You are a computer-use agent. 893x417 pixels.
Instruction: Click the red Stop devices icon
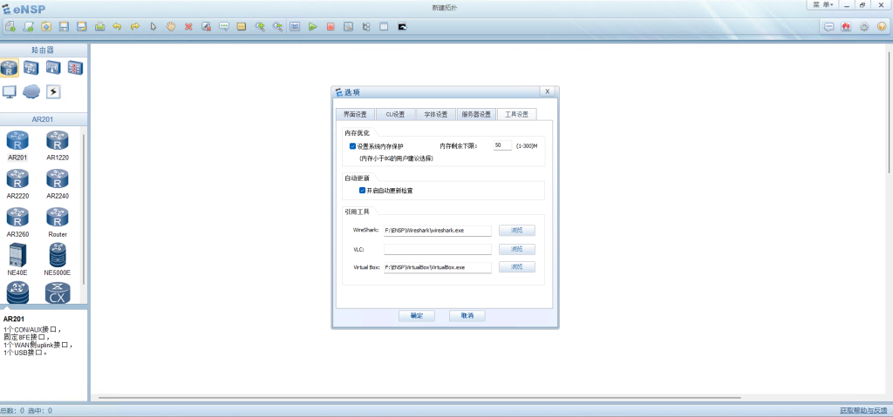point(331,27)
